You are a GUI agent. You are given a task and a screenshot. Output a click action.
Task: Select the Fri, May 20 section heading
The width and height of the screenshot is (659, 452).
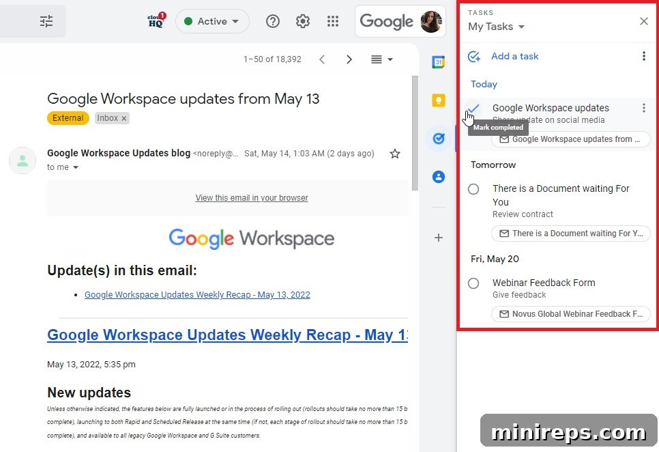coord(495,259)
